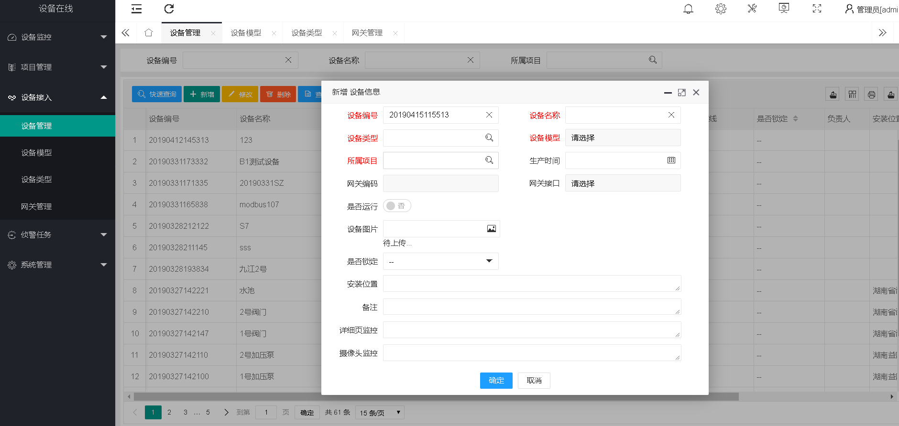Viewport: 899px width, 426px height.
Task: Expand the 项目管理 sidebar menu
Action: pos(57,67)
